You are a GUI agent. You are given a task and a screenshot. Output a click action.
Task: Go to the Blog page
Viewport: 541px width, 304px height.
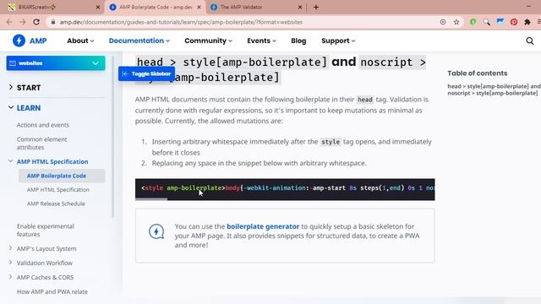pyautogui.click(x=298, y=41)
